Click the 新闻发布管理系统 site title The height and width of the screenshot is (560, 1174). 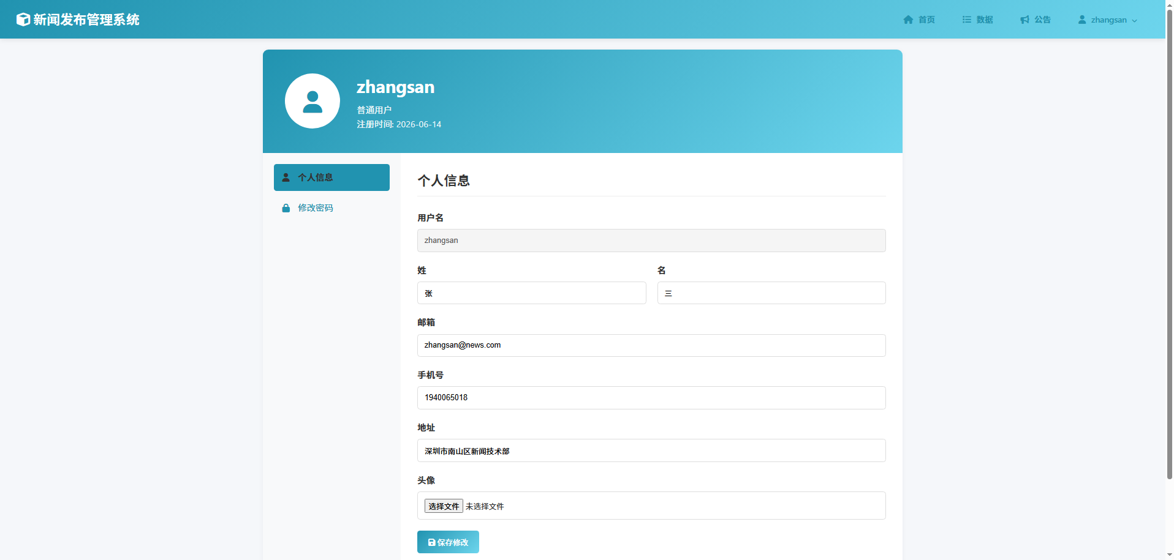(86, 20)
